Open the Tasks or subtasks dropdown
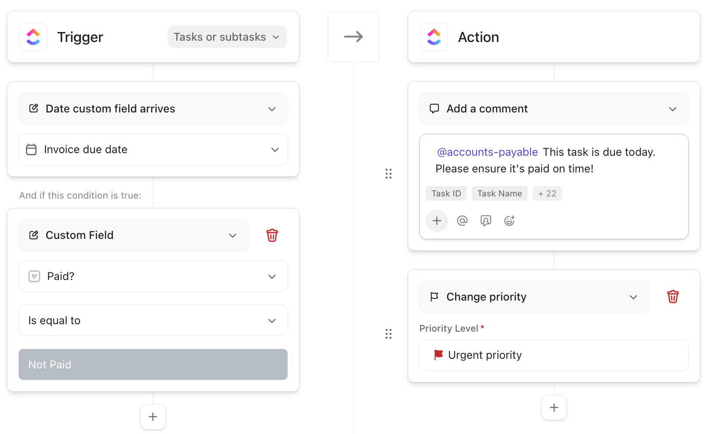This screenshot has height=434, width=708. pyautogui.click(x=227, y=37)
